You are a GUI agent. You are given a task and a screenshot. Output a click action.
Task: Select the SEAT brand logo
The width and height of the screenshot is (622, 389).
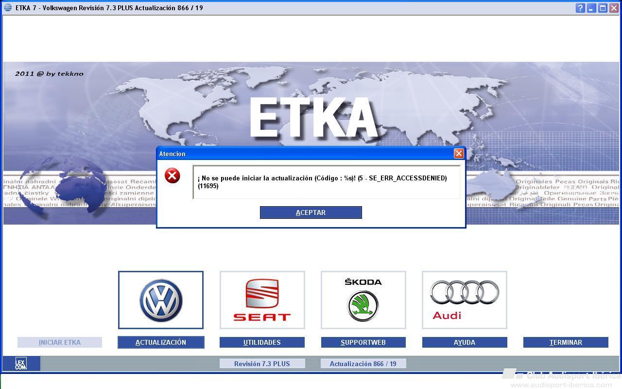tap(262, 300)
